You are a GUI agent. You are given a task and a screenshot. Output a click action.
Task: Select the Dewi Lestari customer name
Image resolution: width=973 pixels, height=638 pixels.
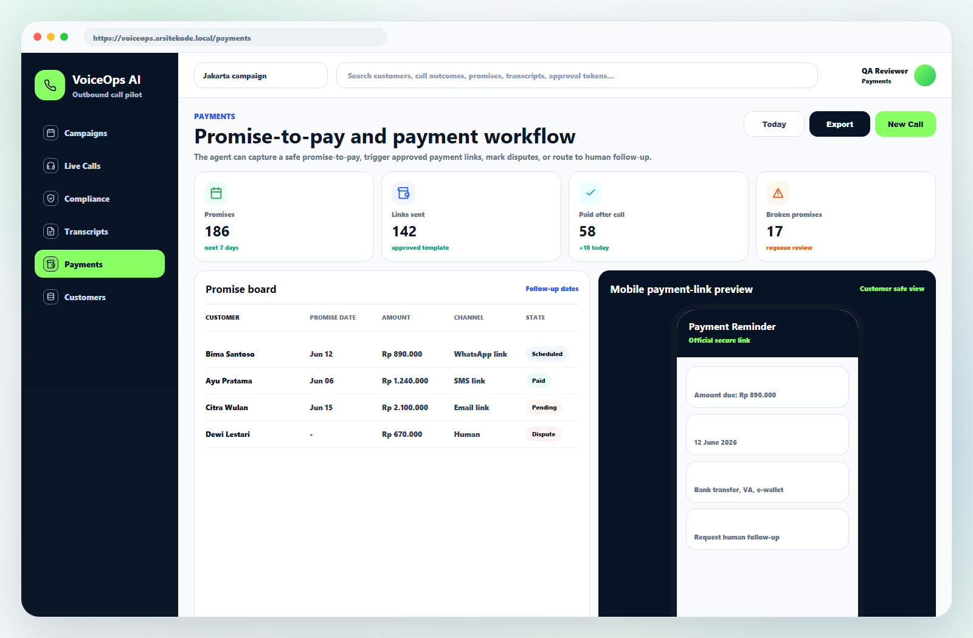(x=227, y=434)
